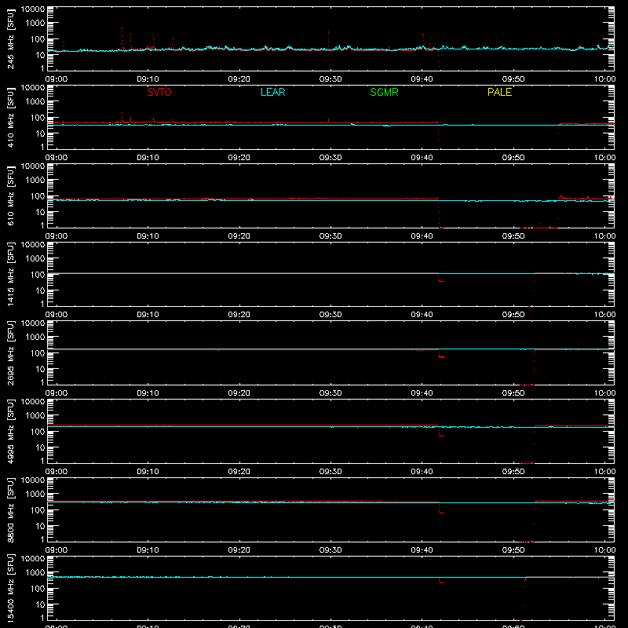Click the 09:10 time label under 610 MHz plot
The width and height of the screenshot is (628, 628).
click(148, 236)
